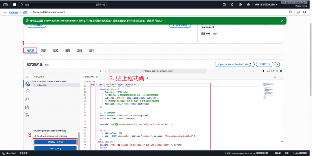Screen dimensions: 312x156
Task: Toggle the secondary side bar layout icon
Action: tap(272, 71)
